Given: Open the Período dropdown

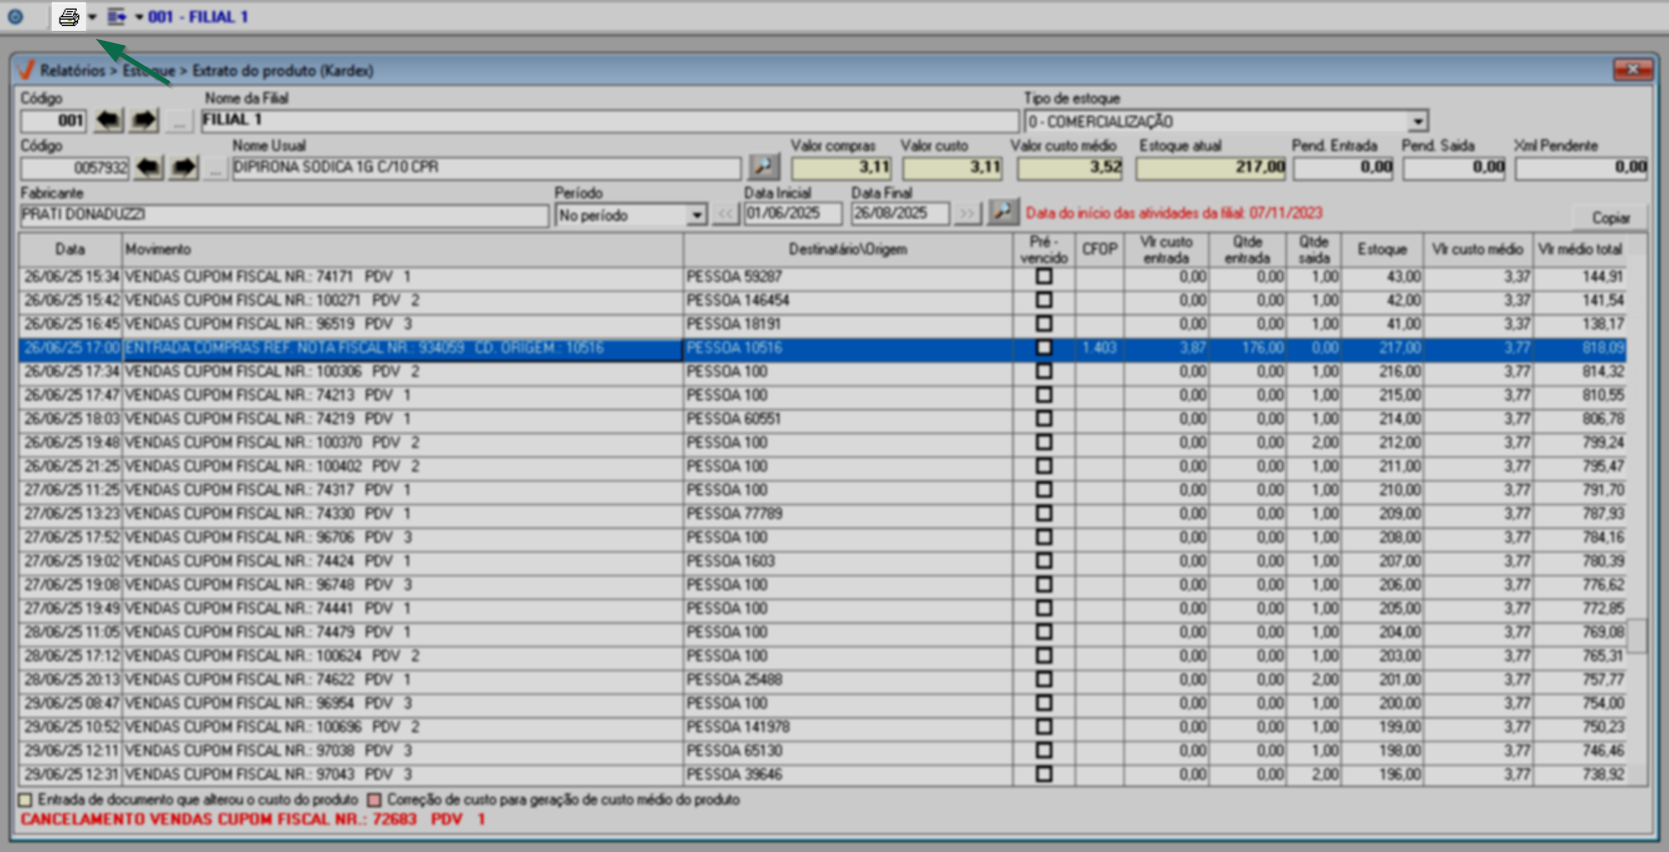Looking at the screenshot, I should point(696,215).
